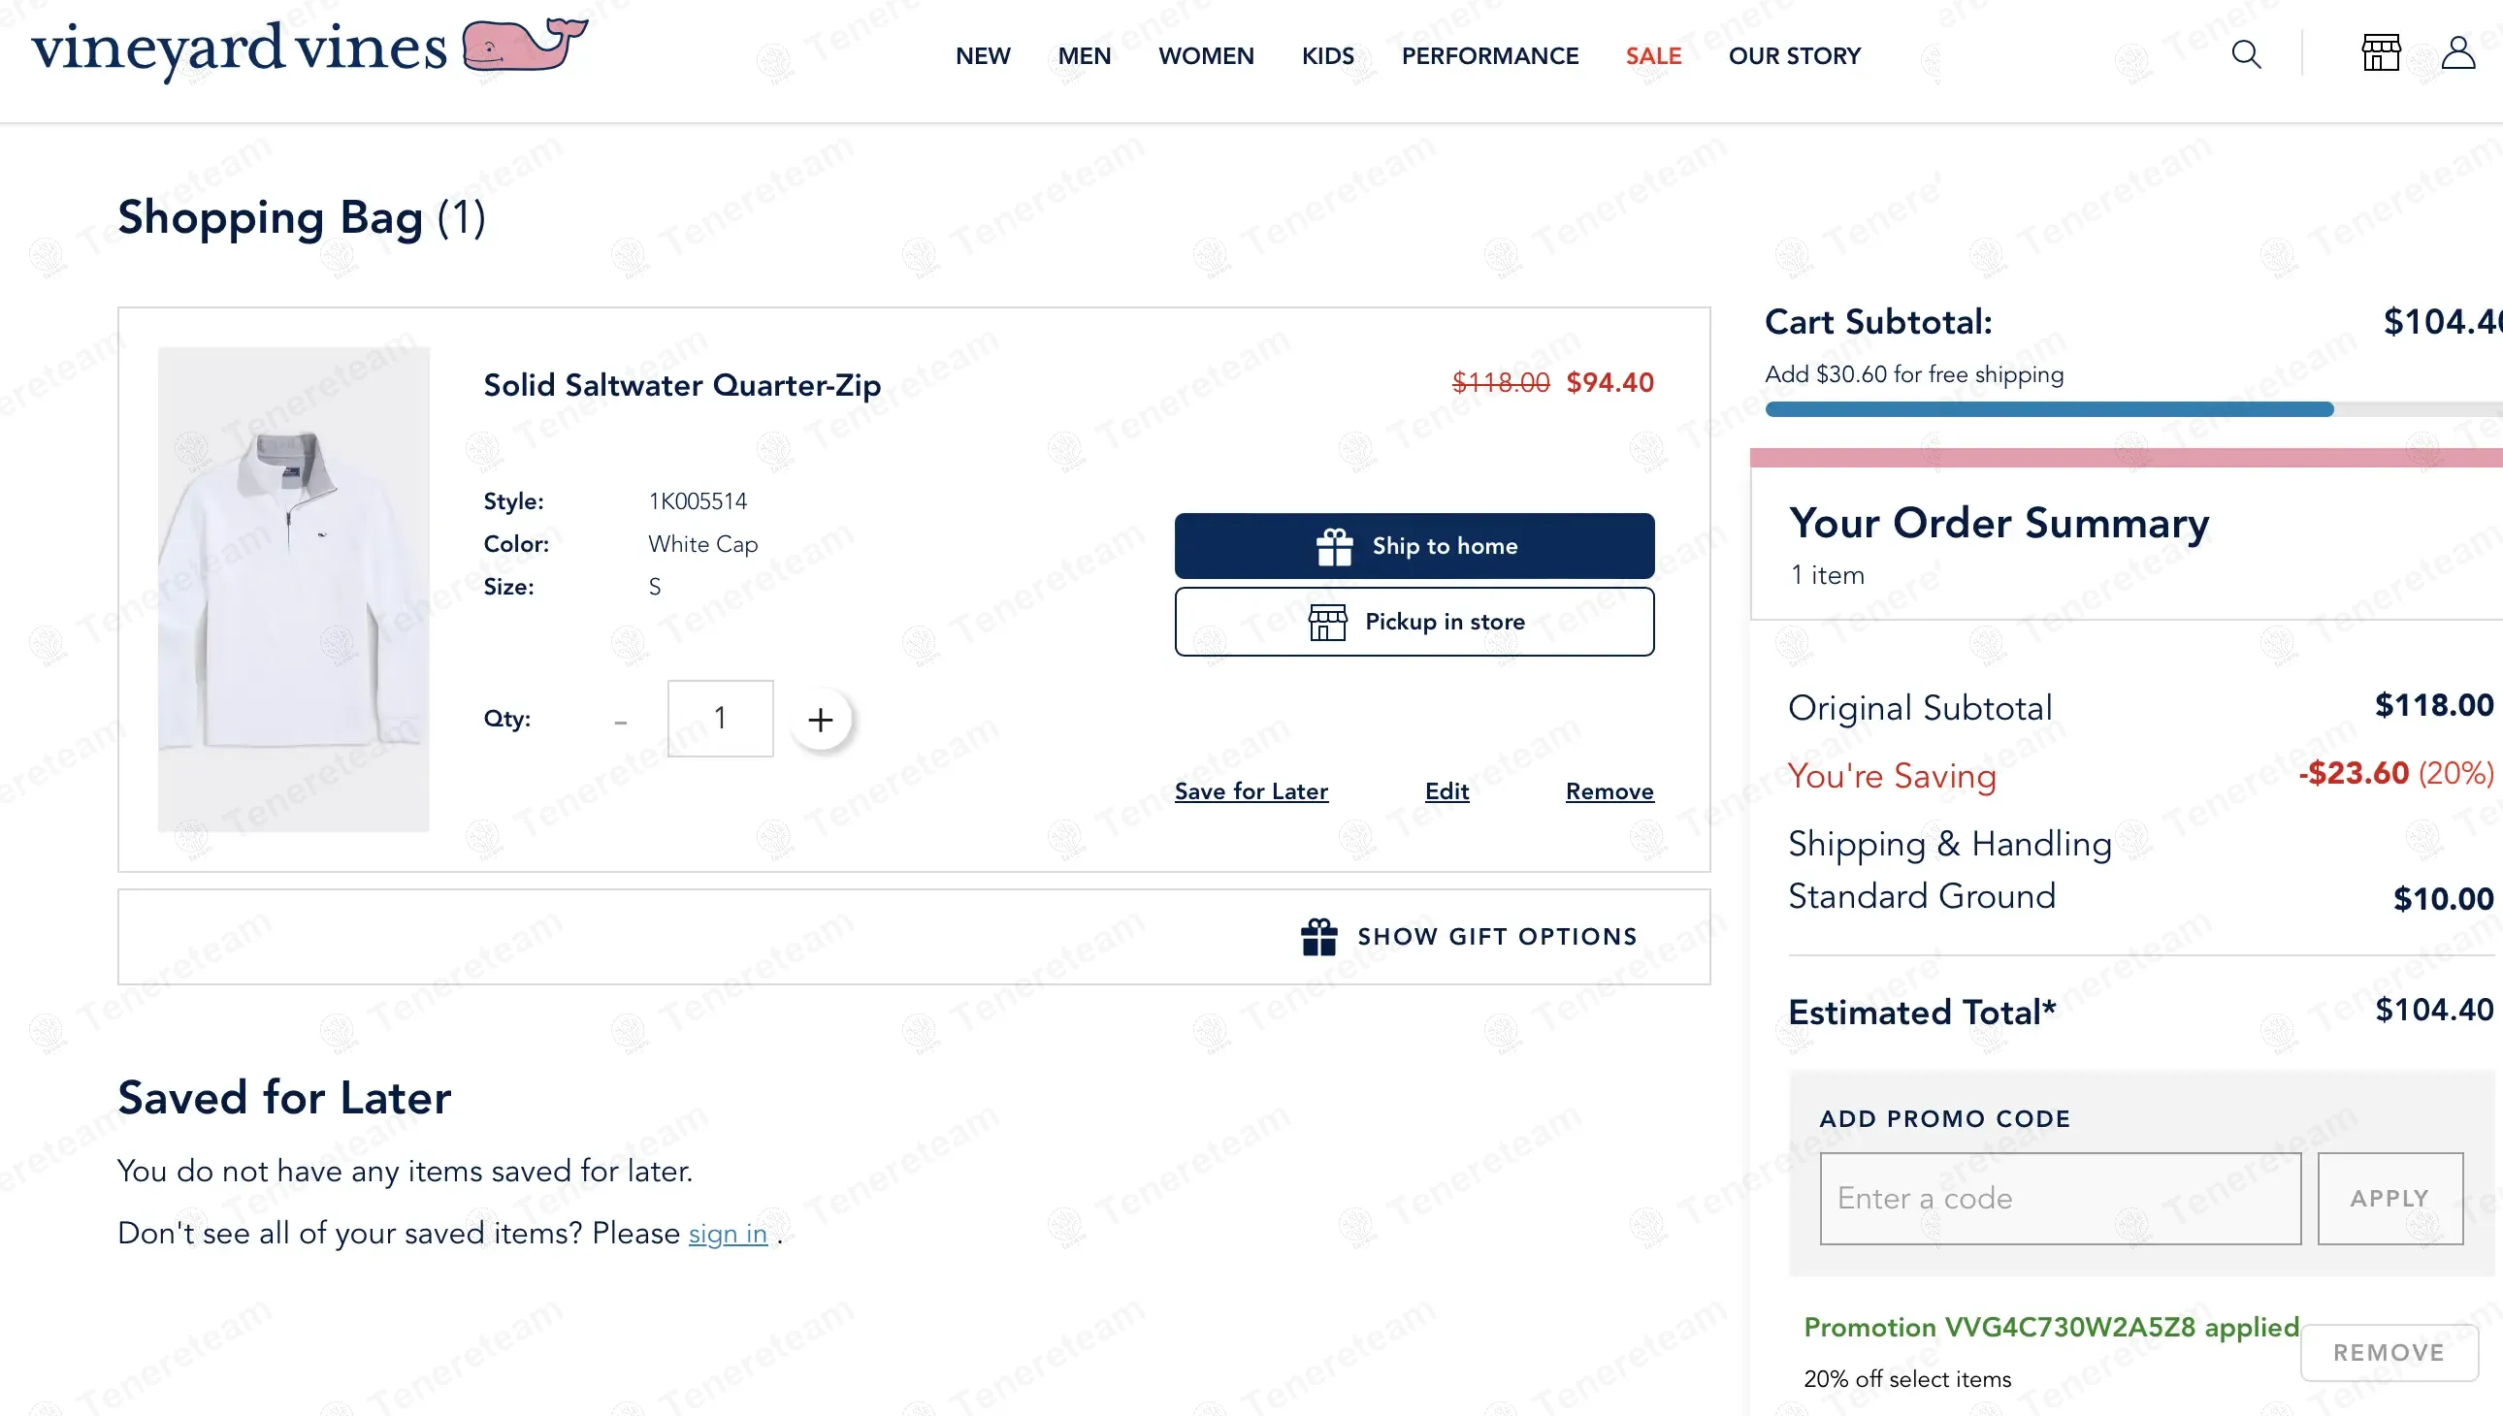Click Save for Later link
2503x1416 pixels.
1251,791
